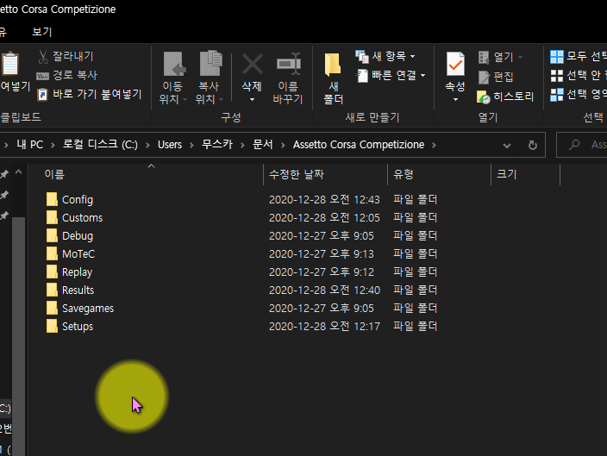Expand the Easy access (빠른 연결) dropdown arrow
607x456 pixels.
[422, 75]
